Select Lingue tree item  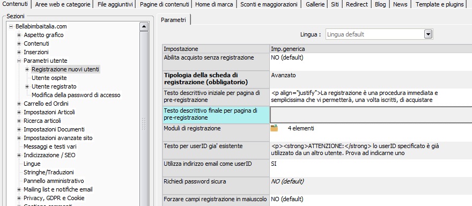tap(32, 164)
